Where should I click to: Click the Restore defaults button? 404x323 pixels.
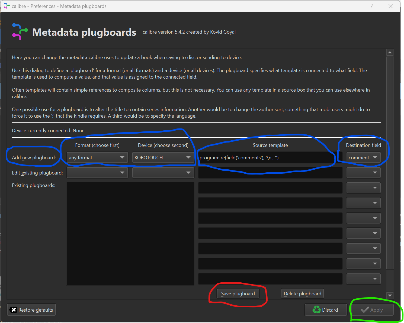click(31, 310)
